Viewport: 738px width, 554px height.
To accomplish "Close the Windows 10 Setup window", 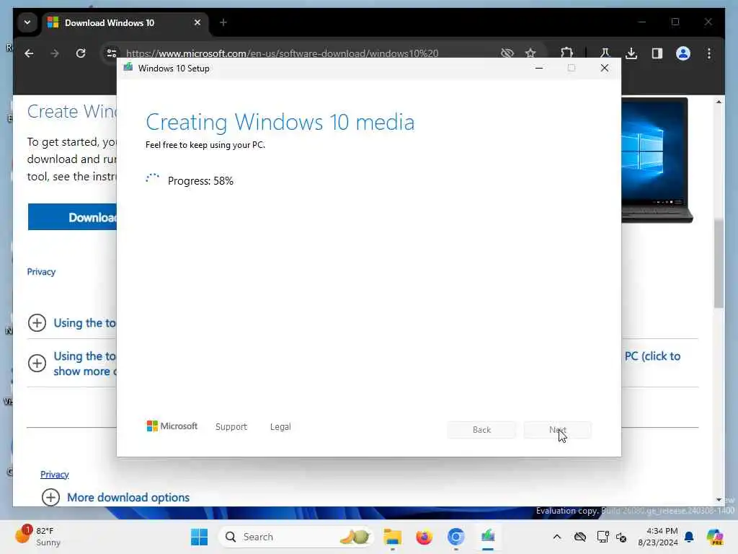I will [605, 68].
